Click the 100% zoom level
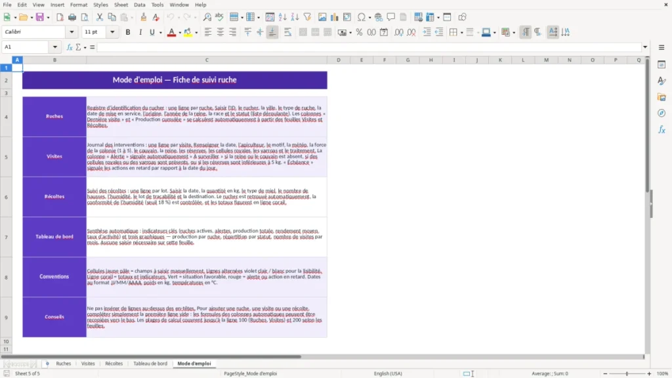Image resolution: width=672 pixels, height=378 pixels. (x=663, y=373)
